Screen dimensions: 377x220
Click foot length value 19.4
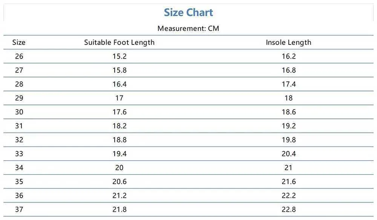point(120,154)
